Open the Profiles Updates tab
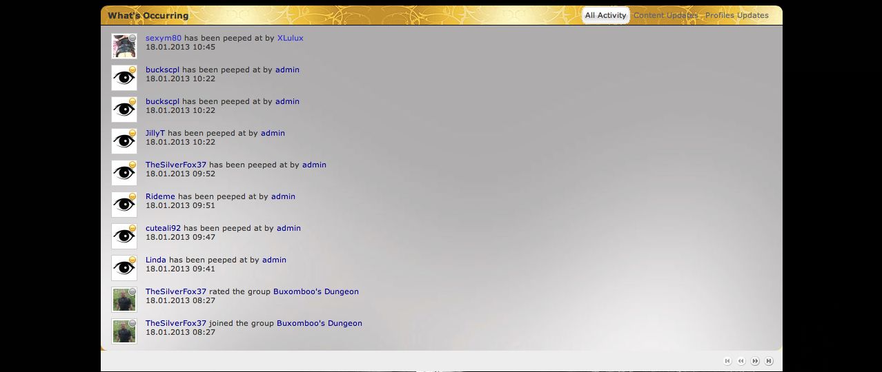This screenshot has width=882, height=372. point(736,15)
